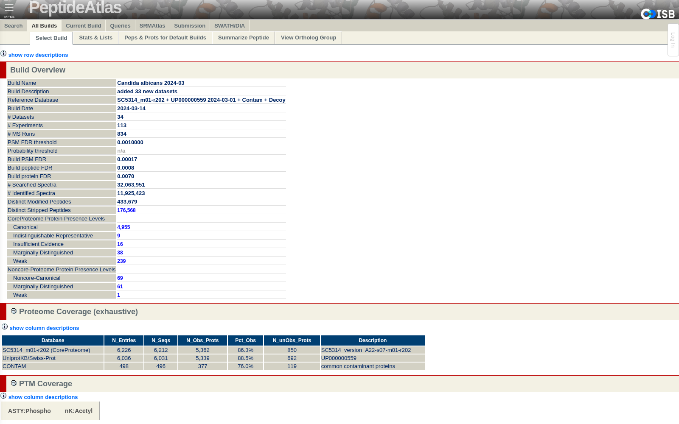Image resolution: width=679 pixels, height=424 pixels.
Task: Select the All Builds tab
Action: click(44, 26)
